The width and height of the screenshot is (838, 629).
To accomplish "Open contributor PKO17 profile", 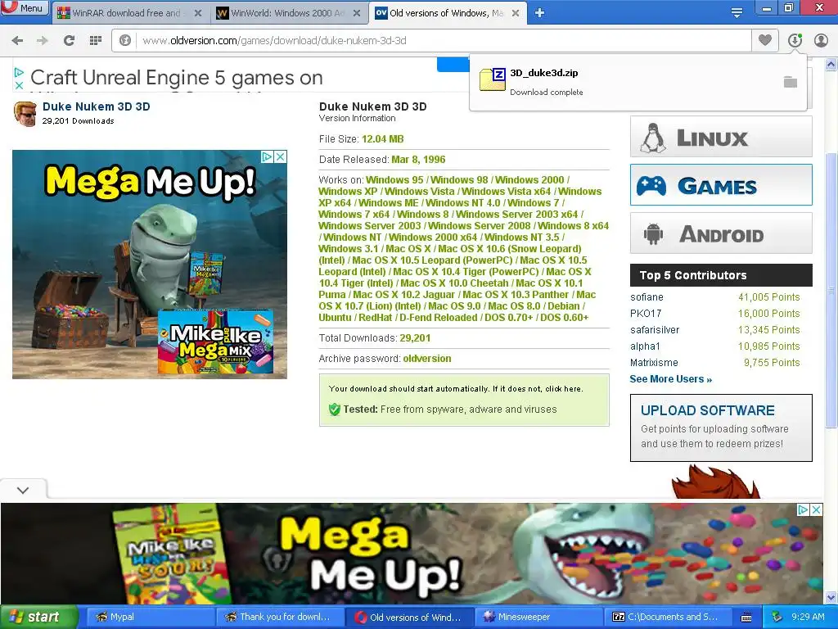I will pos(646,314).
